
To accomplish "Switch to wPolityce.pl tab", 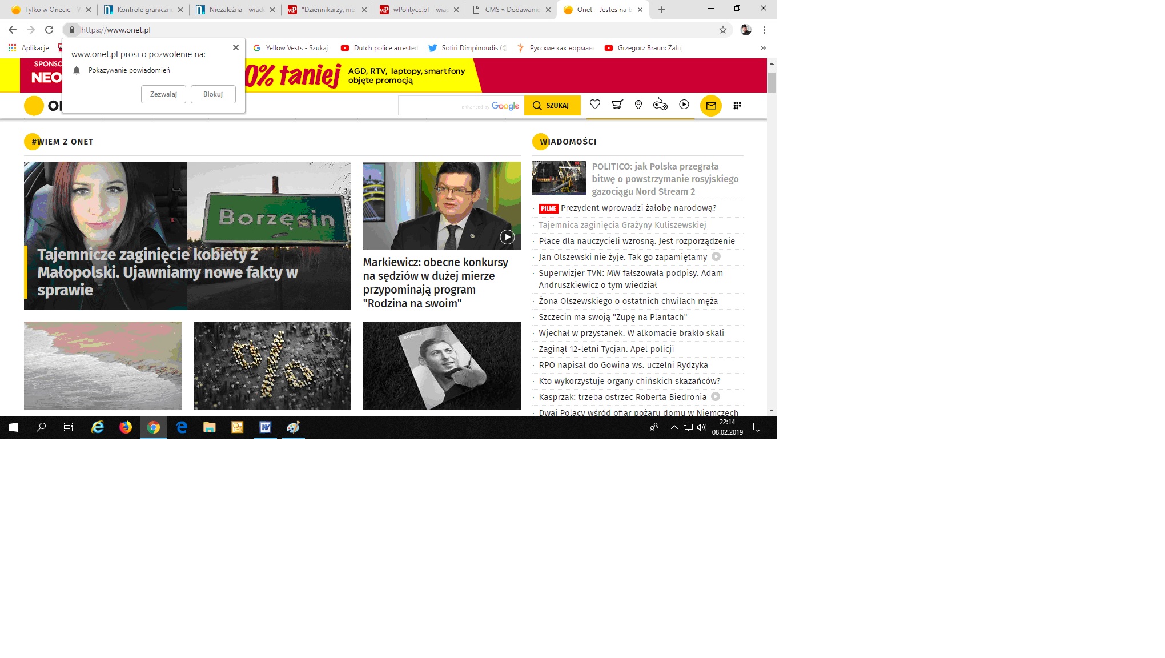I will coord(418,10).
